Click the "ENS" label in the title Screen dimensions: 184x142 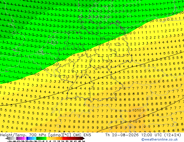[x=87, y=135]
